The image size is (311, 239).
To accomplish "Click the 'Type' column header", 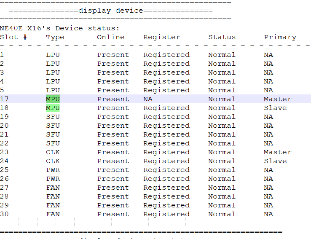I will point(55,37).
